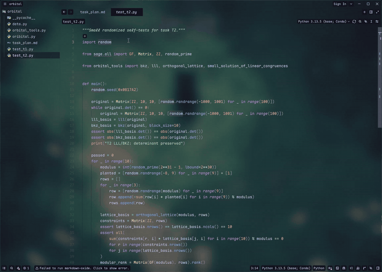
Task: Split the editor pane
Action: tap(371, 12)
